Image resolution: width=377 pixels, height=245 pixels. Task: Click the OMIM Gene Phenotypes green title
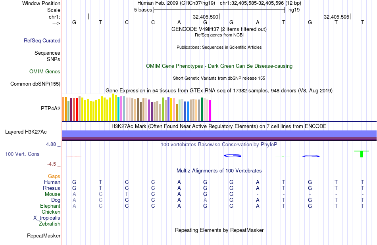pyautogui.click(x=219, y=66)
